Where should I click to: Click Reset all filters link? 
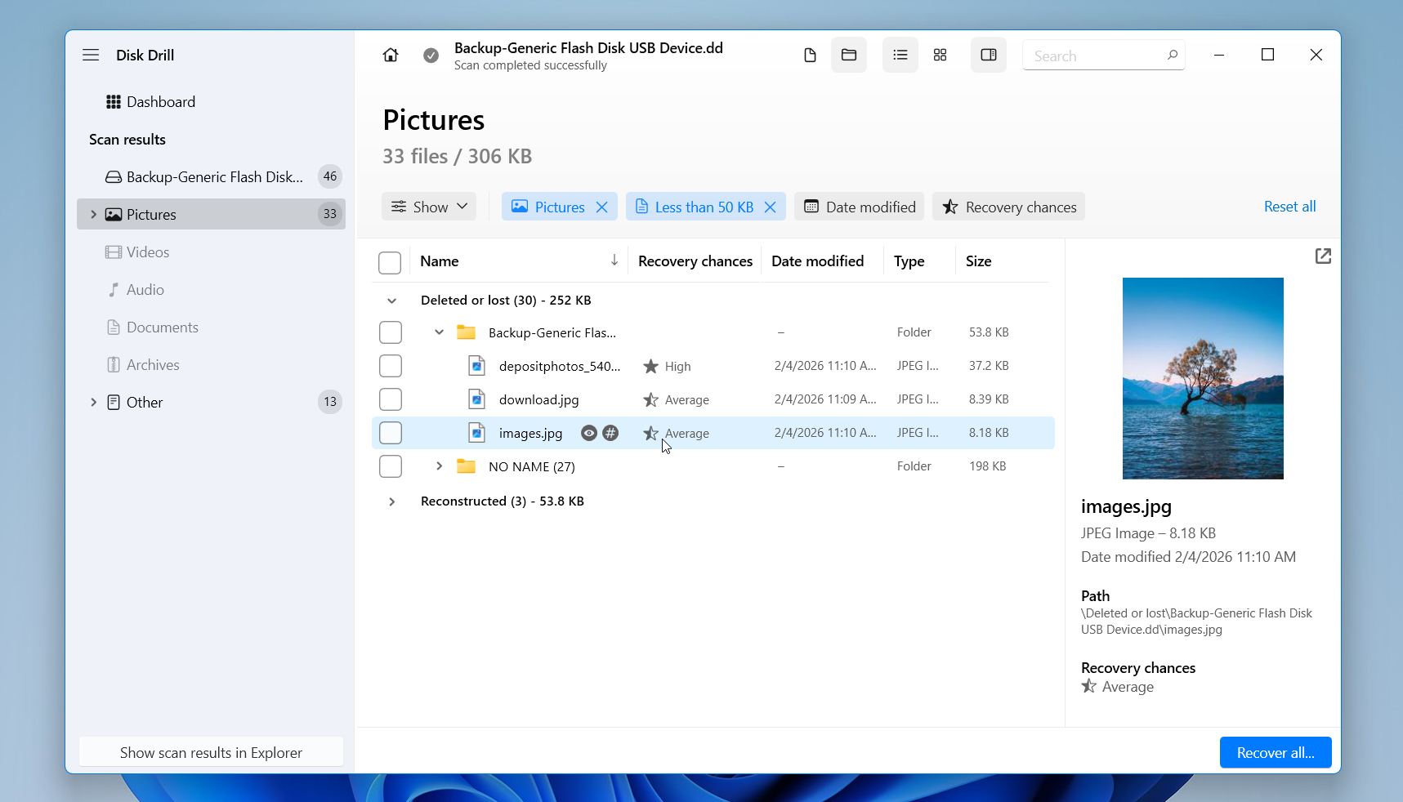point(1289,207)
